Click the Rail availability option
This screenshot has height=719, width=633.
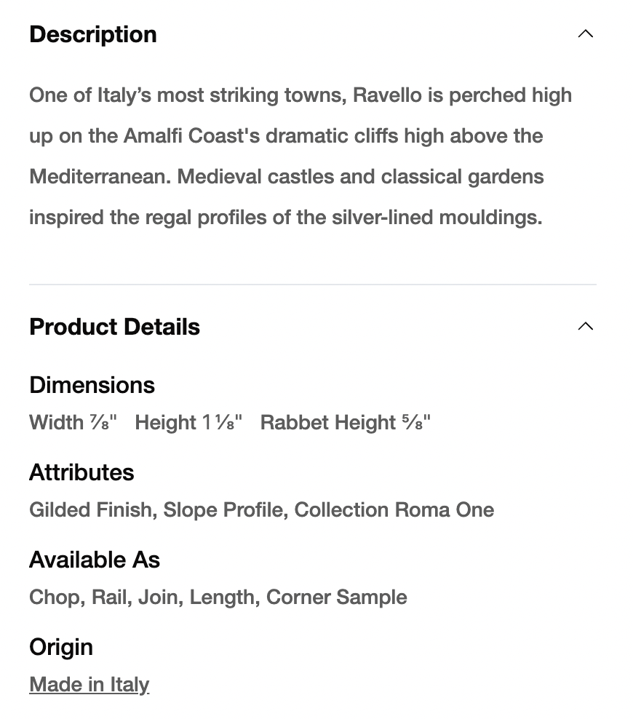point(109,597)
